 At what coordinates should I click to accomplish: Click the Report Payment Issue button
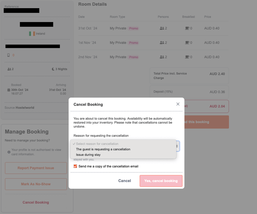coord(36,168)
